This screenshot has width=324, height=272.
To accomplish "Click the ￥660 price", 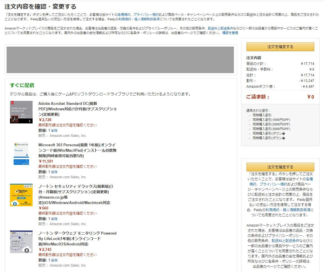I will (x=43, y=208).
